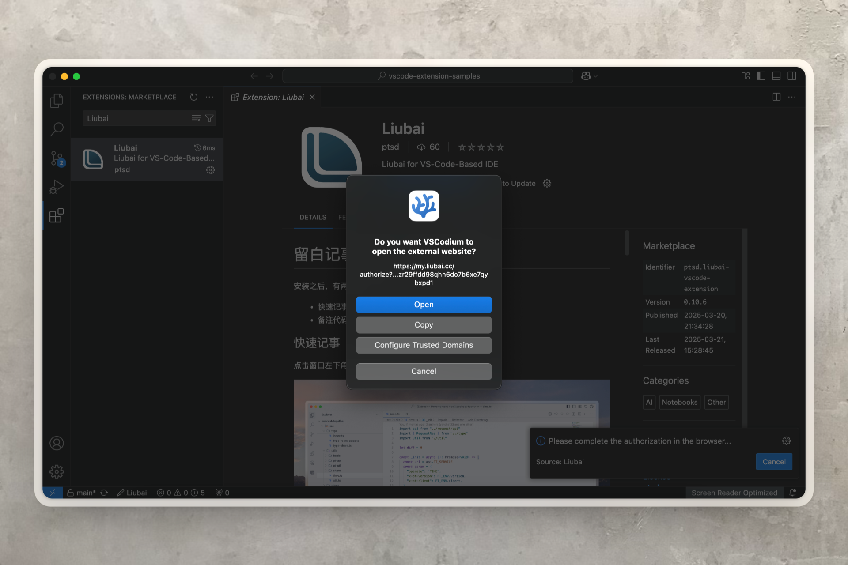Viewport: 848px width, 565px height.
Task: Toggle the bottom panel layout button
Action: click(776, 76)
